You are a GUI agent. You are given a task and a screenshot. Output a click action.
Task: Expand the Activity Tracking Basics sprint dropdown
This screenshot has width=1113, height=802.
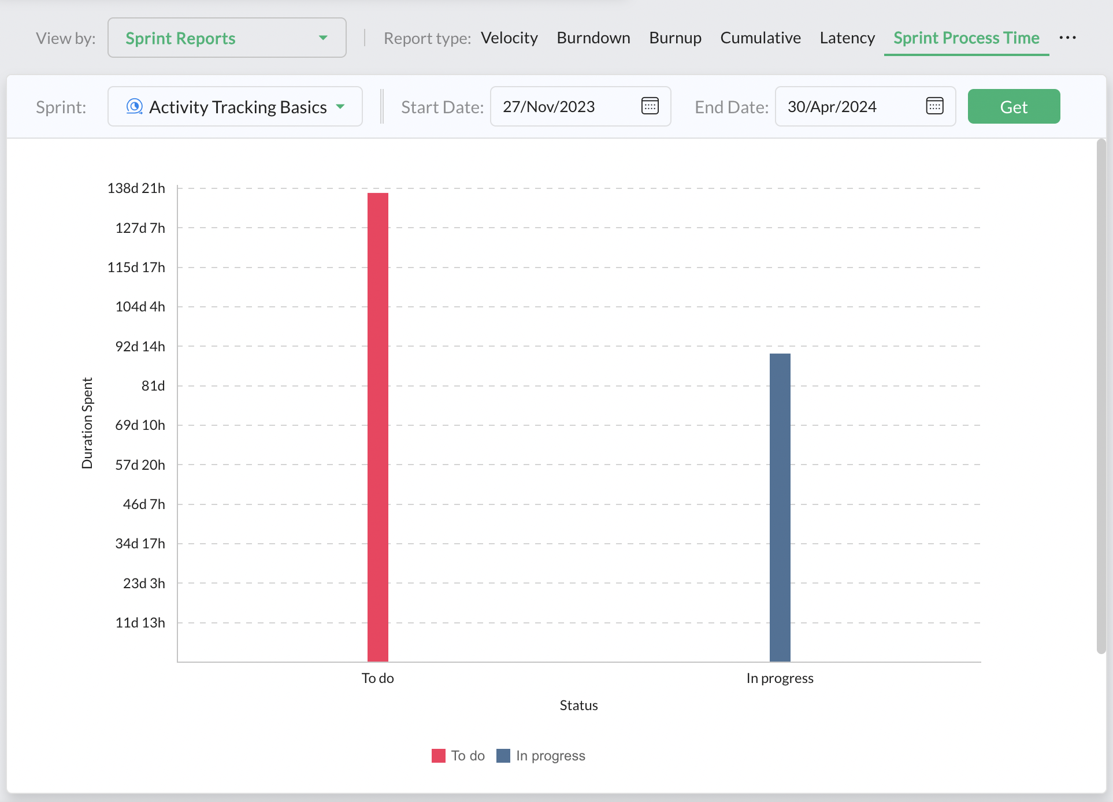point(235,106)
